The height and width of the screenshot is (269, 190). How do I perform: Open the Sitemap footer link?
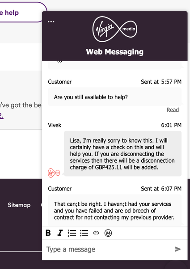coord(19,205)
